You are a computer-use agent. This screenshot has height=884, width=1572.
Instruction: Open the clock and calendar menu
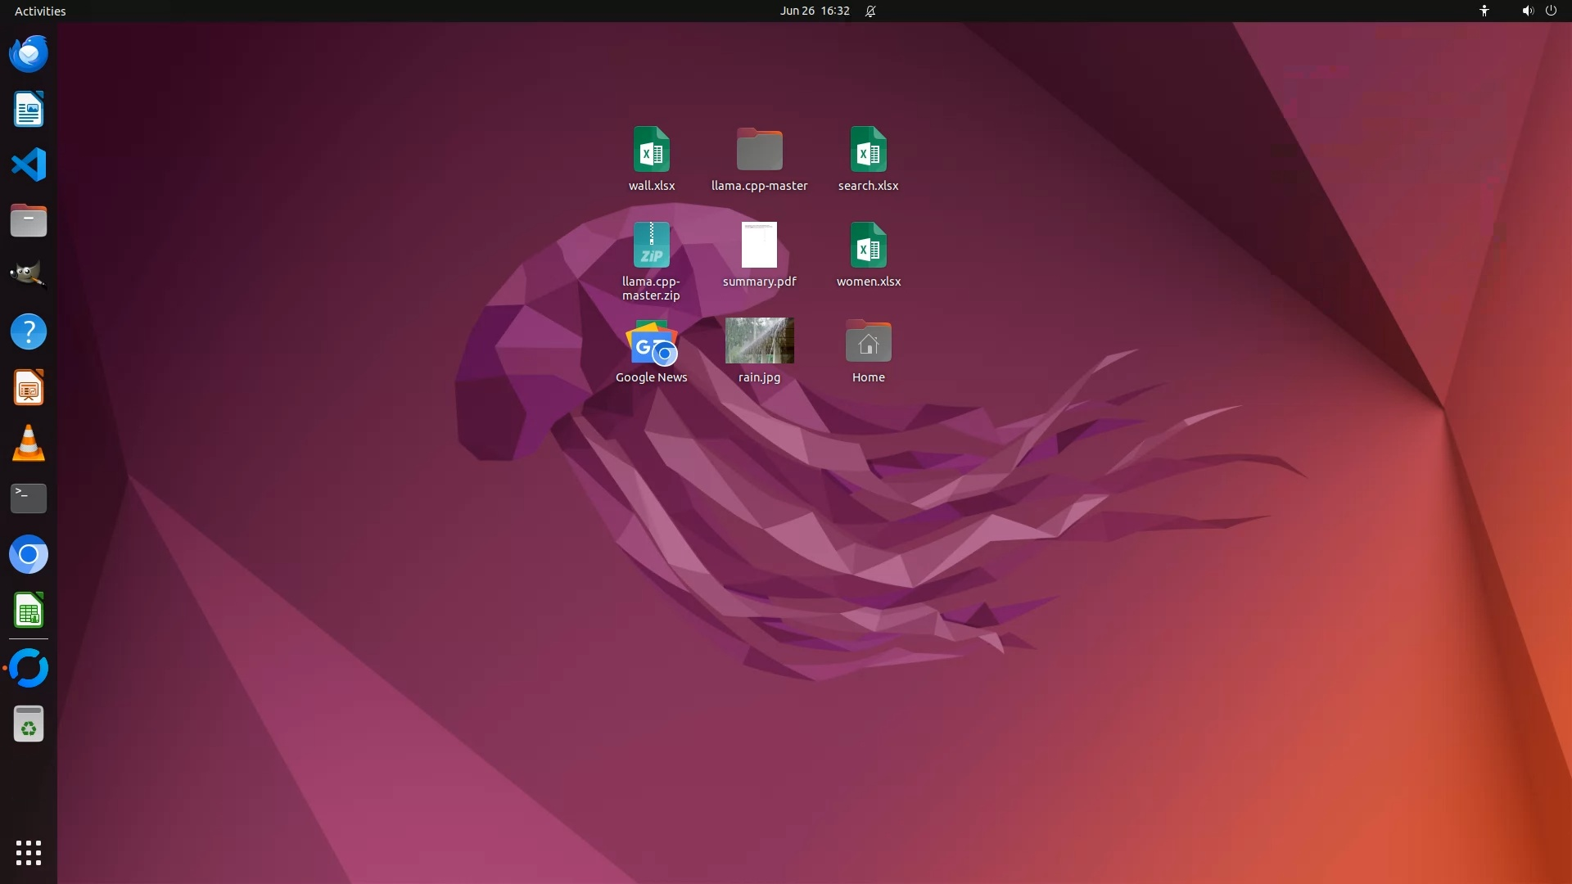tap(815, 11)
